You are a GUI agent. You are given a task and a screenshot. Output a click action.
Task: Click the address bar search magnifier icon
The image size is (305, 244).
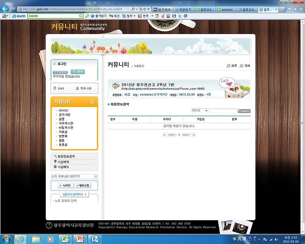pos(133,9)
